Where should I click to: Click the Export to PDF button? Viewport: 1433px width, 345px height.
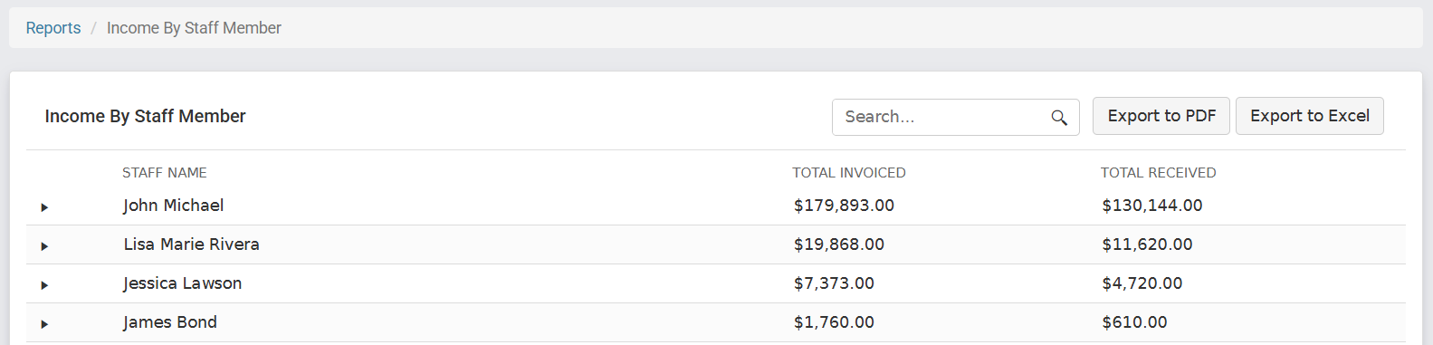(1161, 116)
